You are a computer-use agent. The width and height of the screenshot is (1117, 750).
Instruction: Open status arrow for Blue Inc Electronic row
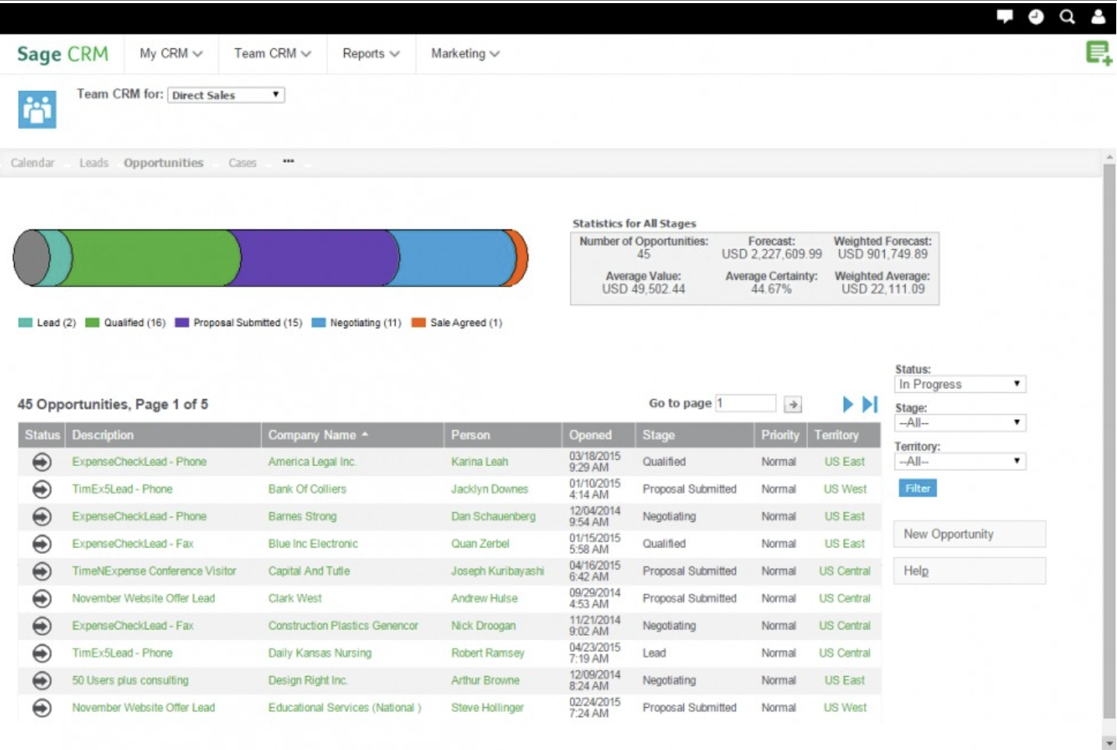point(42,544)
